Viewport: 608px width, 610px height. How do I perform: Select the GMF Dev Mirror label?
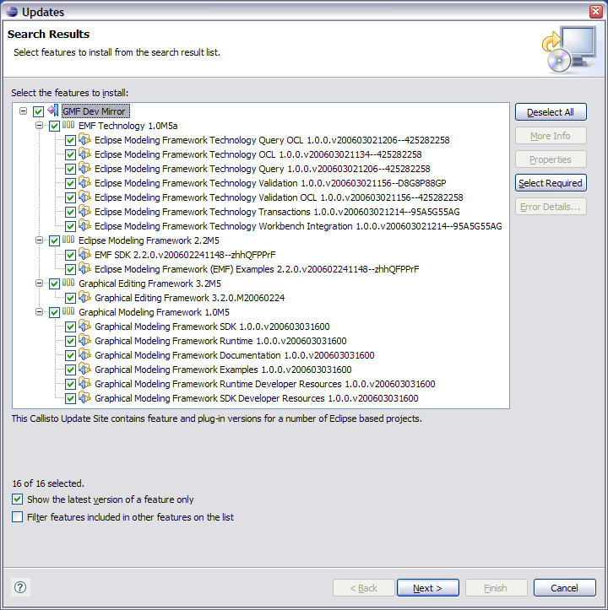point(95,111)
